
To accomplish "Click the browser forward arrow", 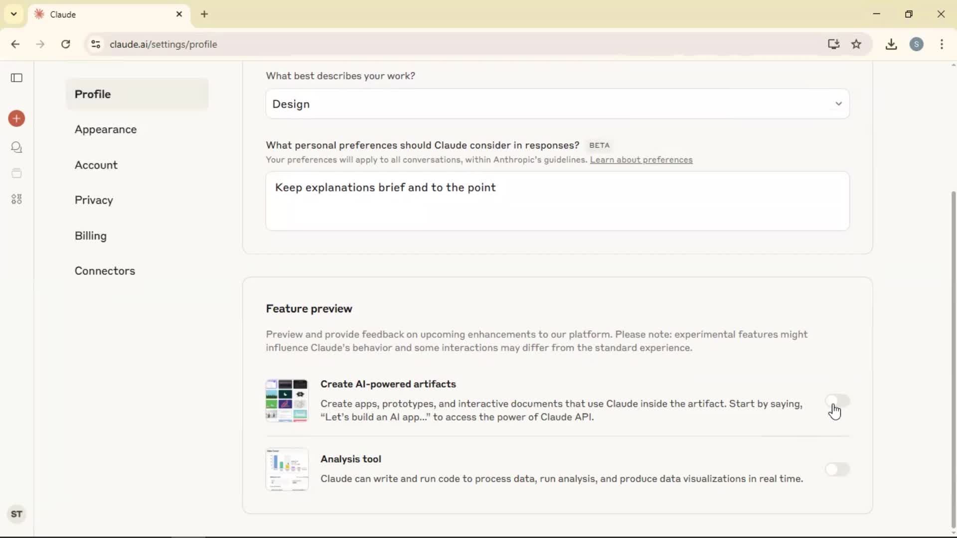I will 40,44.
